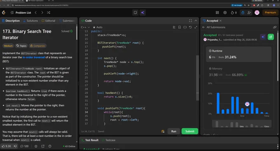
Task: Maximize the Code panel fullscreen icon
Action: tap(190, 21)
